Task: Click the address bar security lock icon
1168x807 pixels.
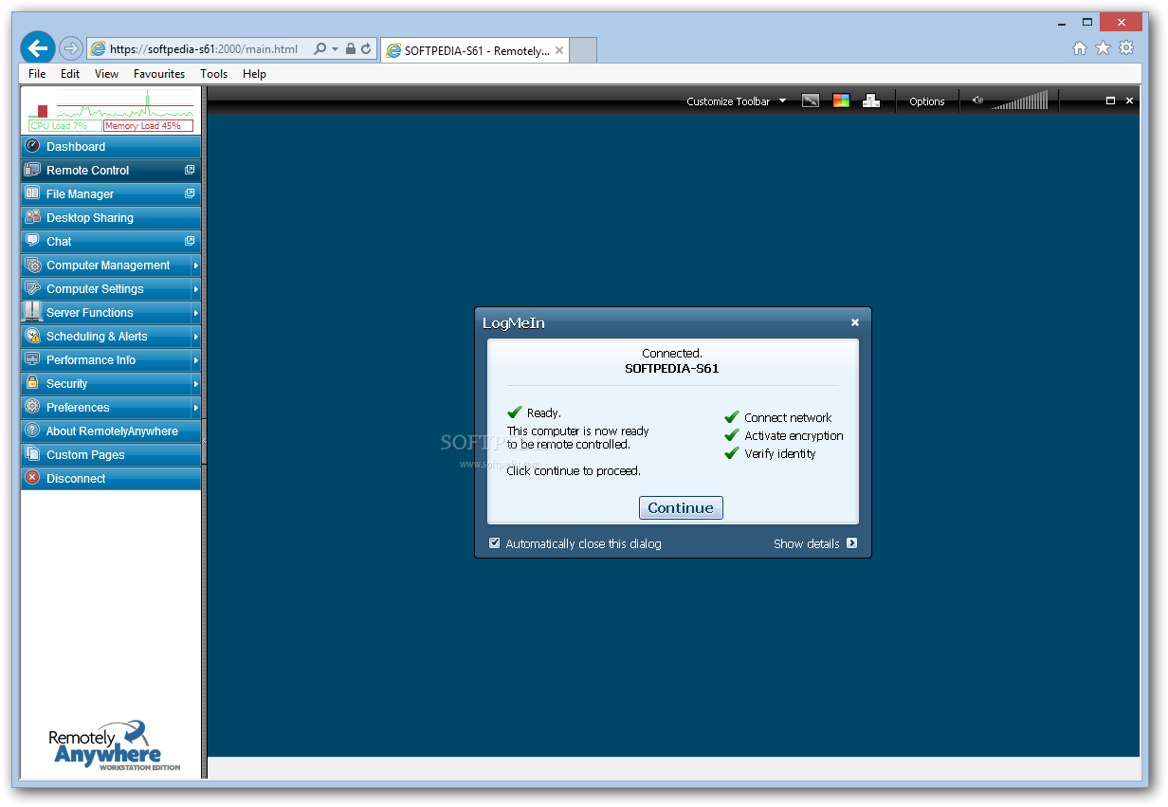Action: (x=351, y=48)
